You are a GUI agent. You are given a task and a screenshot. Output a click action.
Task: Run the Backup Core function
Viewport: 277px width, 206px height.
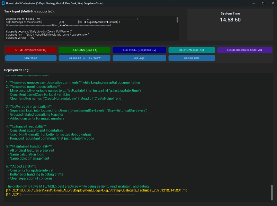(x=192, y=57)
